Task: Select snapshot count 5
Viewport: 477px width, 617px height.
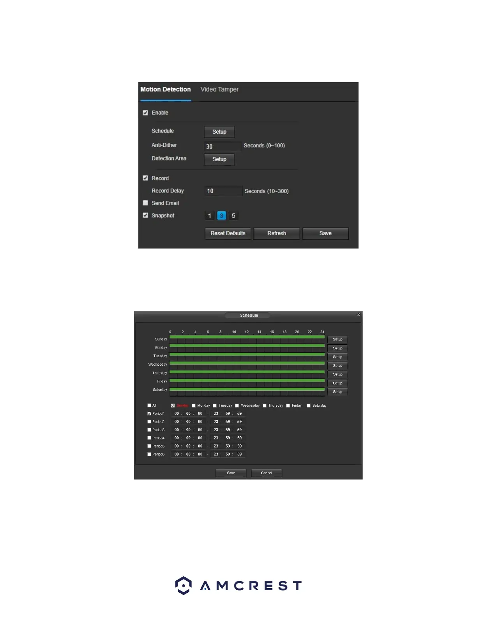Action: [x=233, y=215]
